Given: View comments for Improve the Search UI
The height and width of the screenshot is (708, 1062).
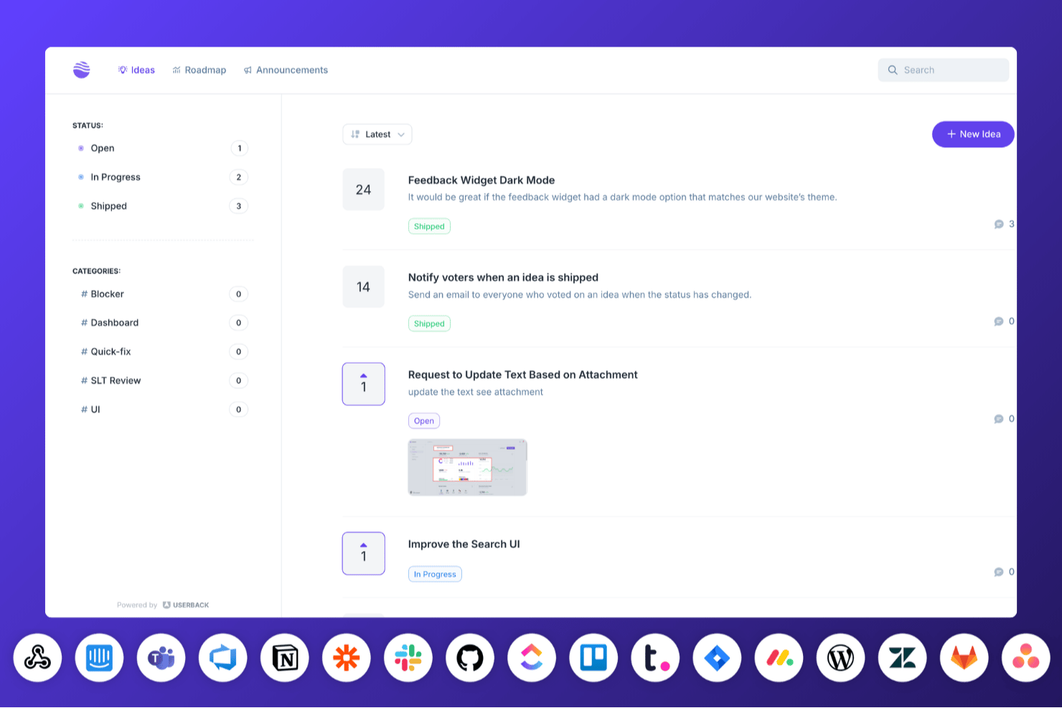Looking at the screenshot, I should pos(1004,572).
